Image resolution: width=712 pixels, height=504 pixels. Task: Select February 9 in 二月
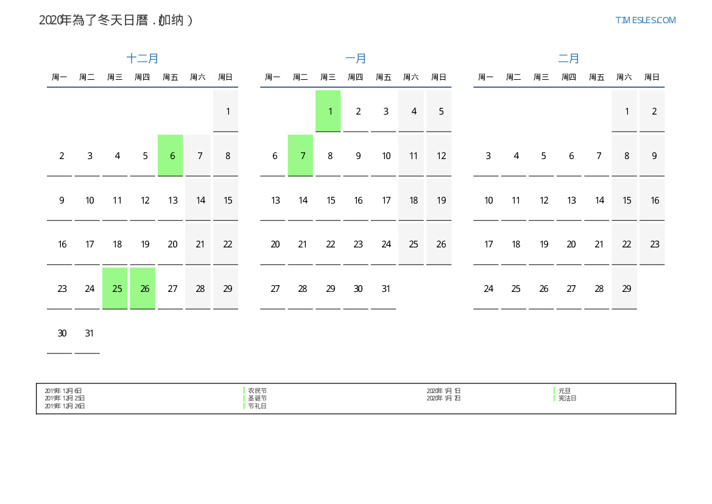tap(652, 155)
